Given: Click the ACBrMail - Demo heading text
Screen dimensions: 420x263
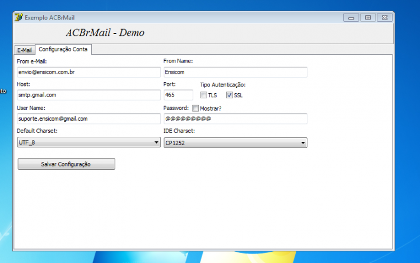Looking at the screenshot, I should [105, 32].
